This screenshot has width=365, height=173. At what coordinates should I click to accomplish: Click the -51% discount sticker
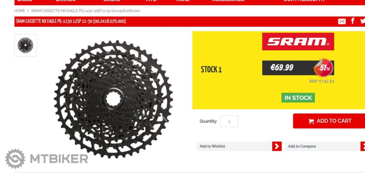[x=324, y=68]
